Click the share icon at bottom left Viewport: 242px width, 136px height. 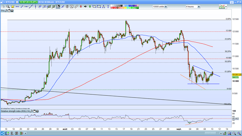click(2, 133)
